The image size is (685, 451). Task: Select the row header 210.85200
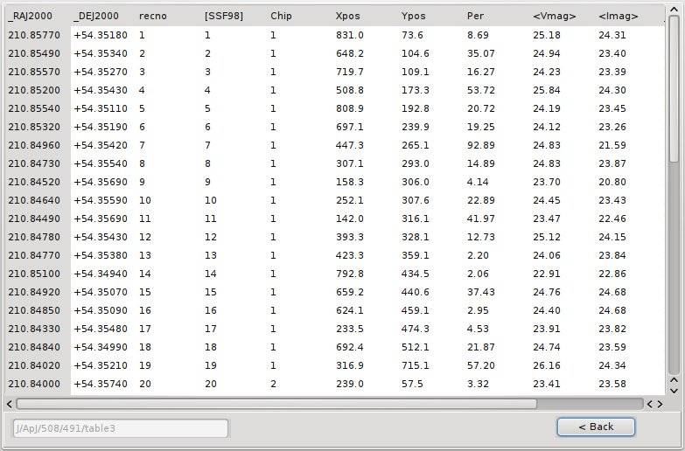point(34,90)
